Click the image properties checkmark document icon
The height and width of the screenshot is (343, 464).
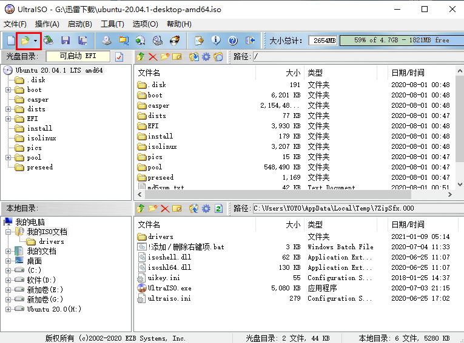pyautogui.click(x=119, y=57)
